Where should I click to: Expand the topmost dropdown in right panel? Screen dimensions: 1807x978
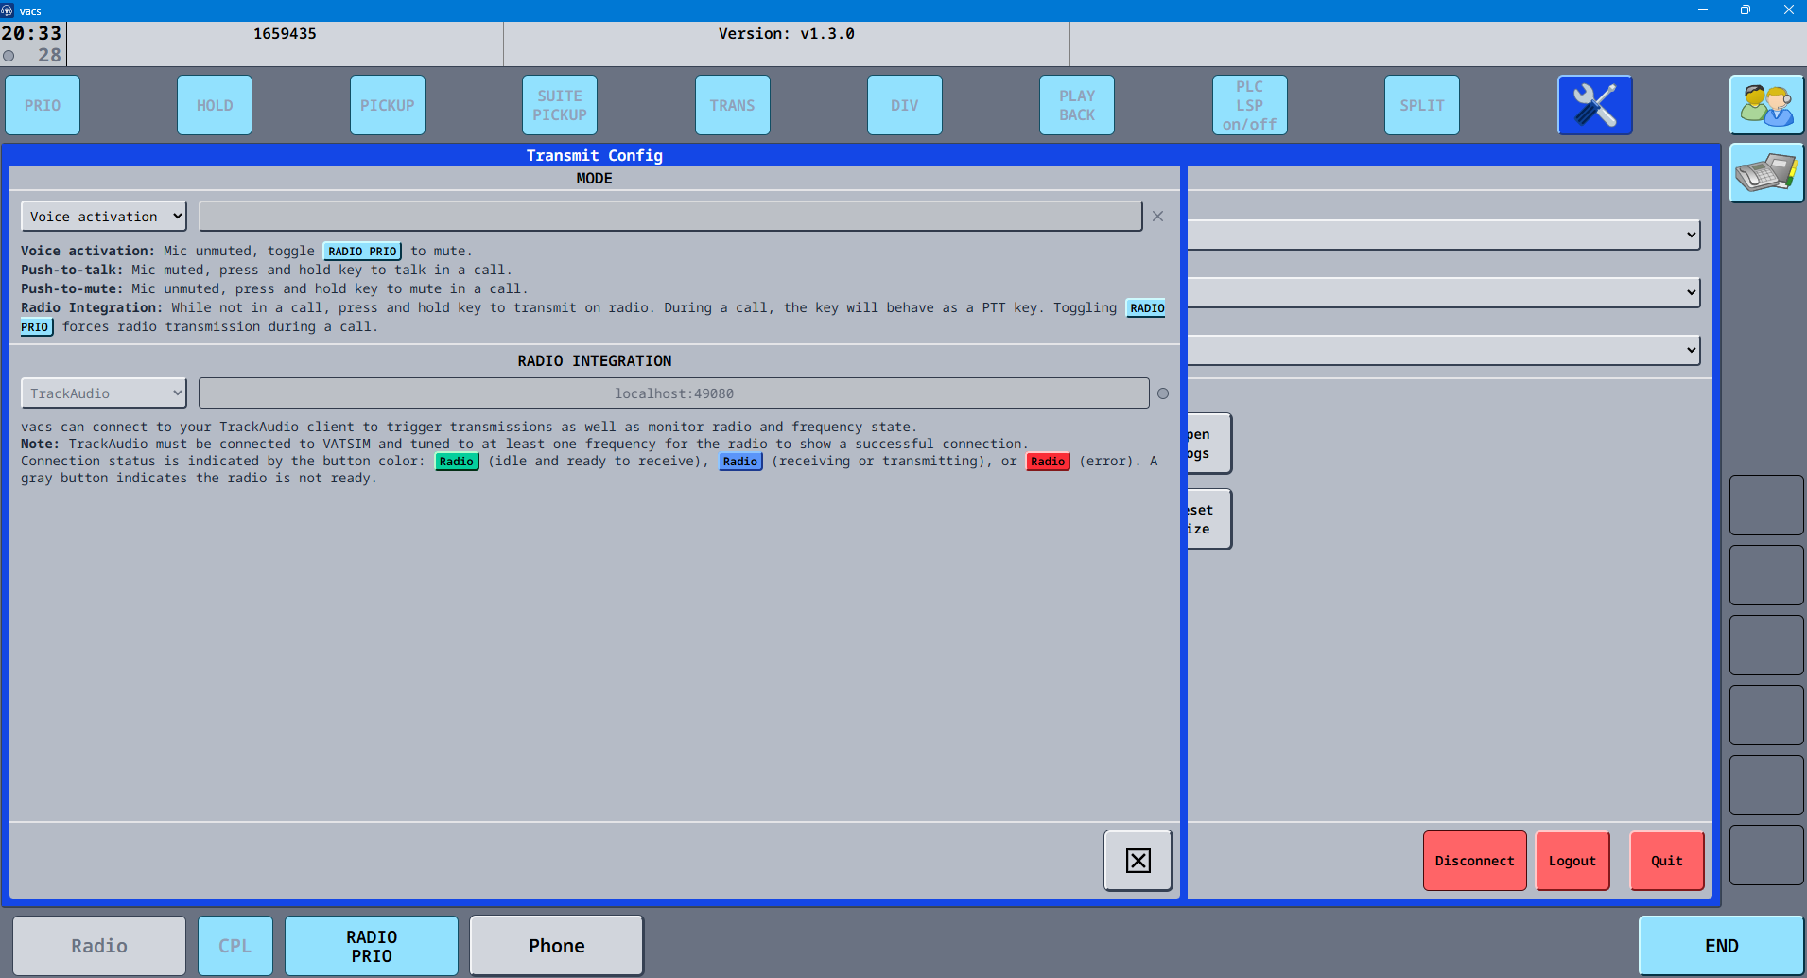[x=1443, y=236]
